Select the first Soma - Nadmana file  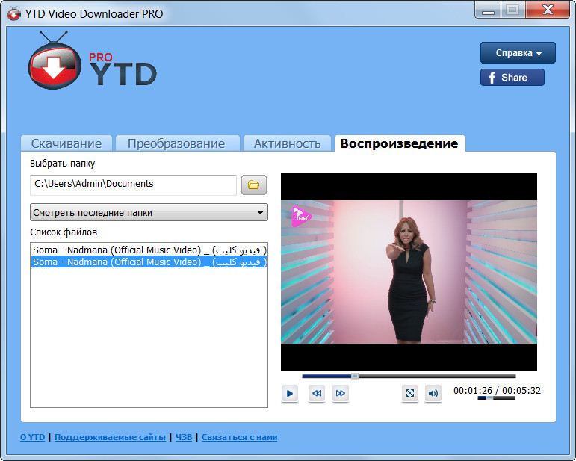[149, 250]
